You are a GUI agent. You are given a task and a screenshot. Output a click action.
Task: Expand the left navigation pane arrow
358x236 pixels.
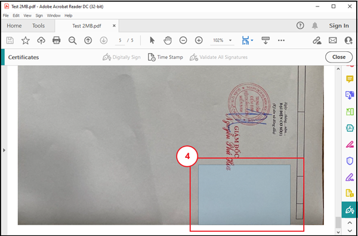(x=4, y=150)
